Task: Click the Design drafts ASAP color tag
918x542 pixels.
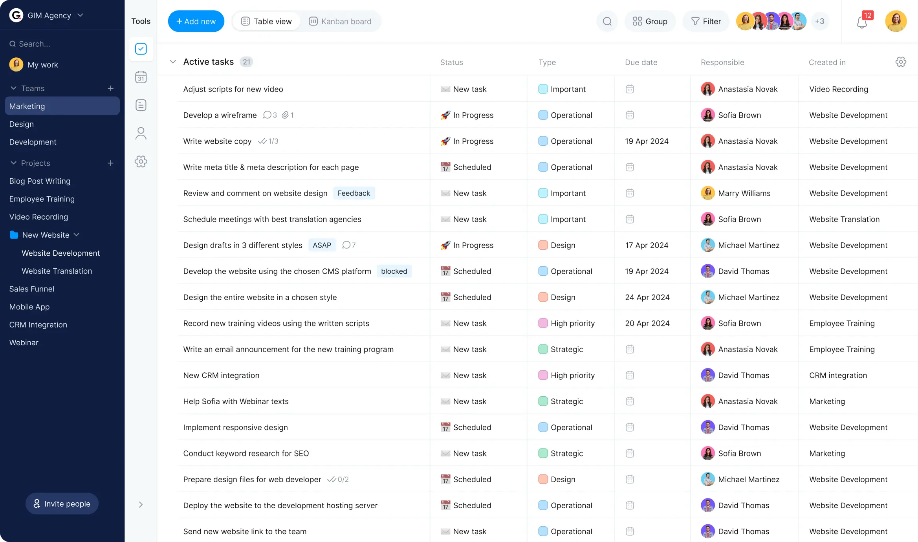Action: (x=321, y=245)
